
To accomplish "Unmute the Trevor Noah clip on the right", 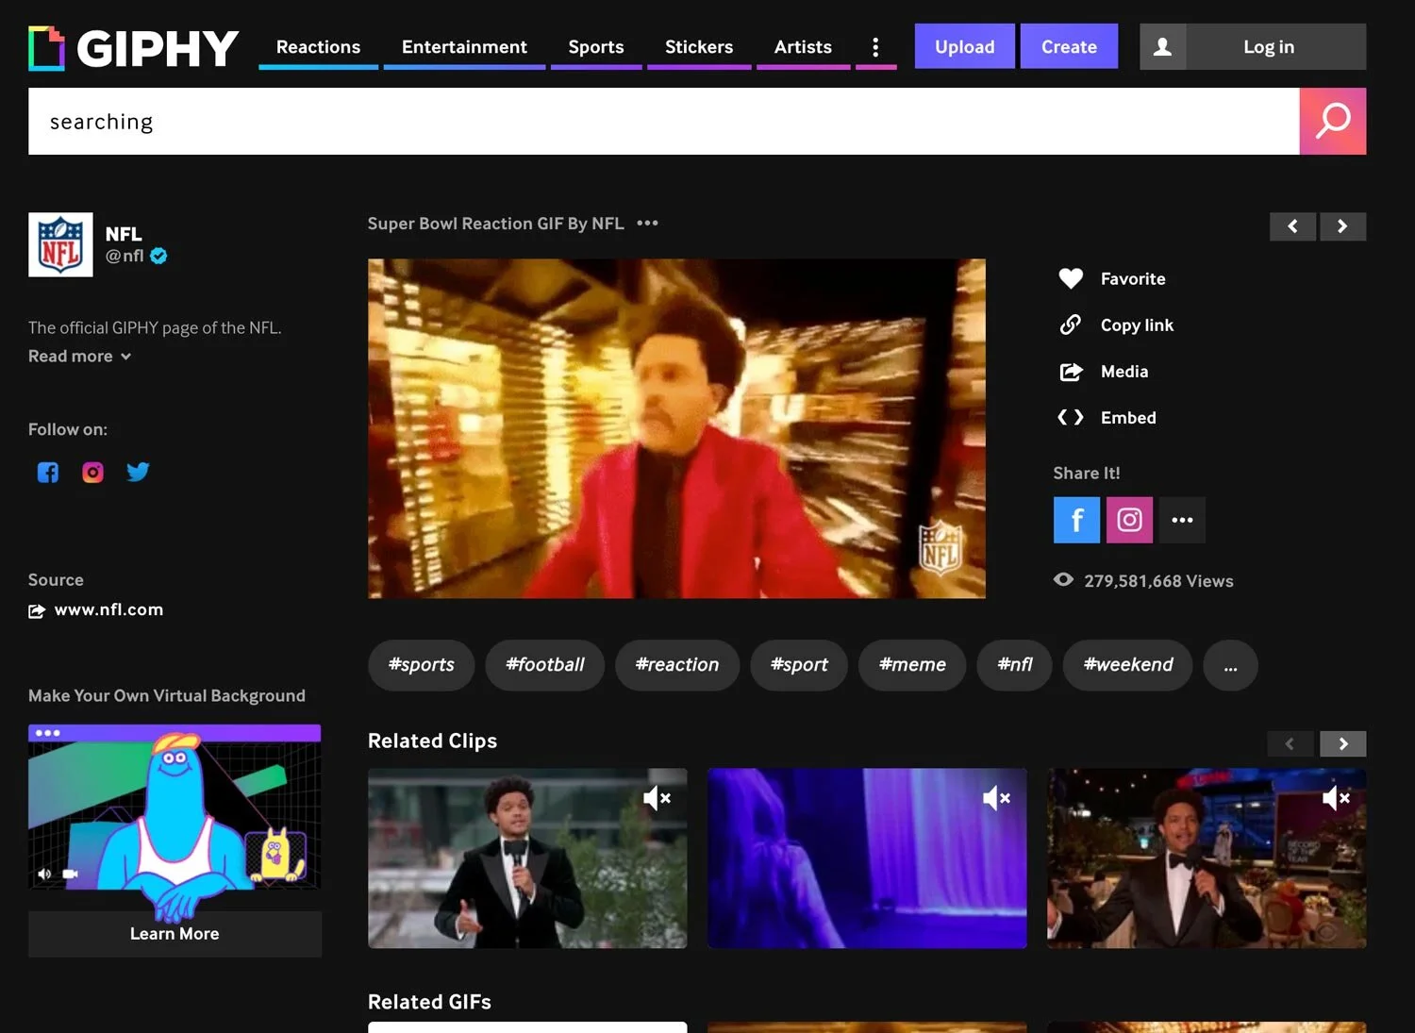I will (x=1337, y=797).
